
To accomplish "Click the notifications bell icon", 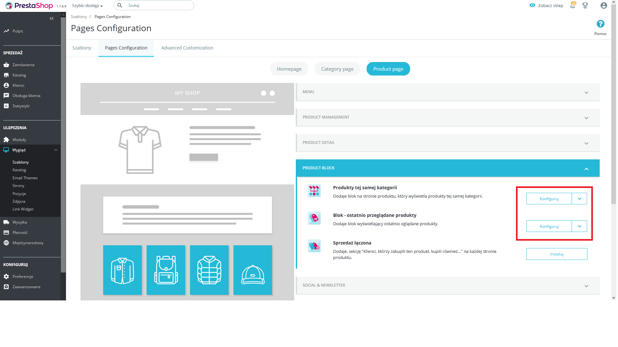I will tap(572, 6).
